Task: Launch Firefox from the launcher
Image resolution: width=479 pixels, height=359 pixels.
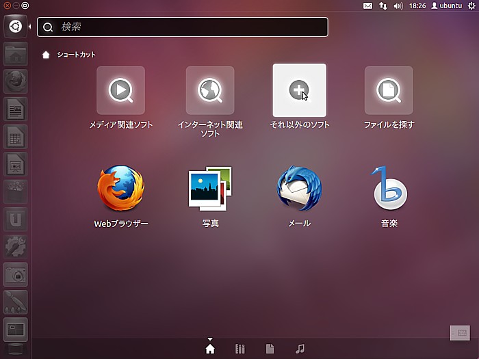Action: [16, 81]
